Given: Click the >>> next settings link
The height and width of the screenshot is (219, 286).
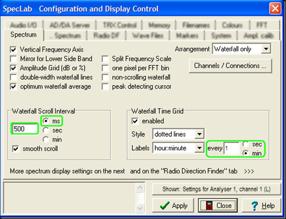Looking at the screenshot, I should [249, 171].
